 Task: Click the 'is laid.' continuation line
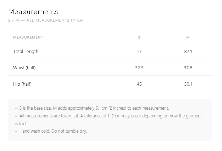click(x=21, y=124)
